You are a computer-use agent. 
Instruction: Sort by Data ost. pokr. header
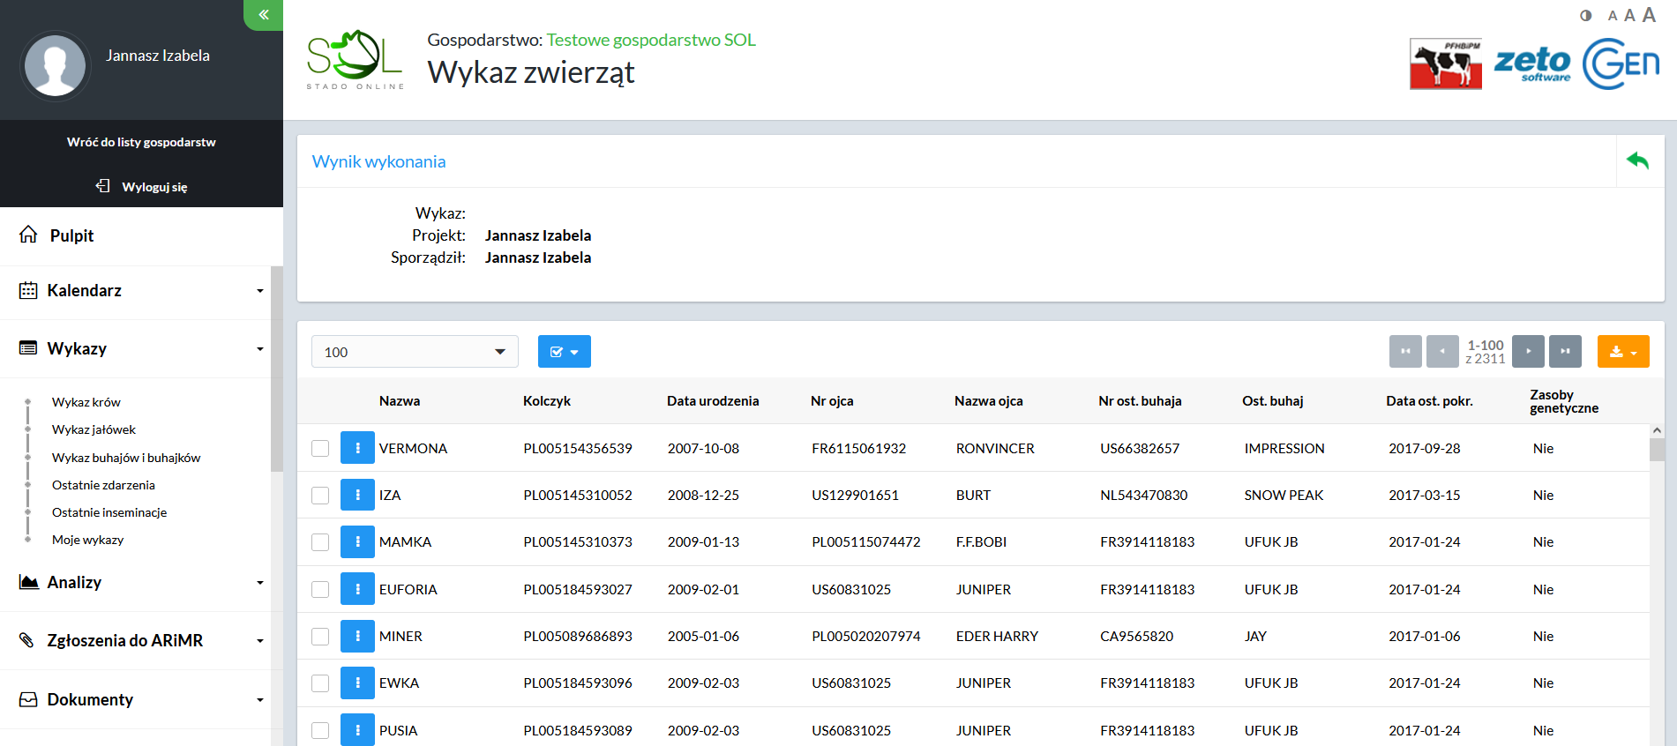1429,401
